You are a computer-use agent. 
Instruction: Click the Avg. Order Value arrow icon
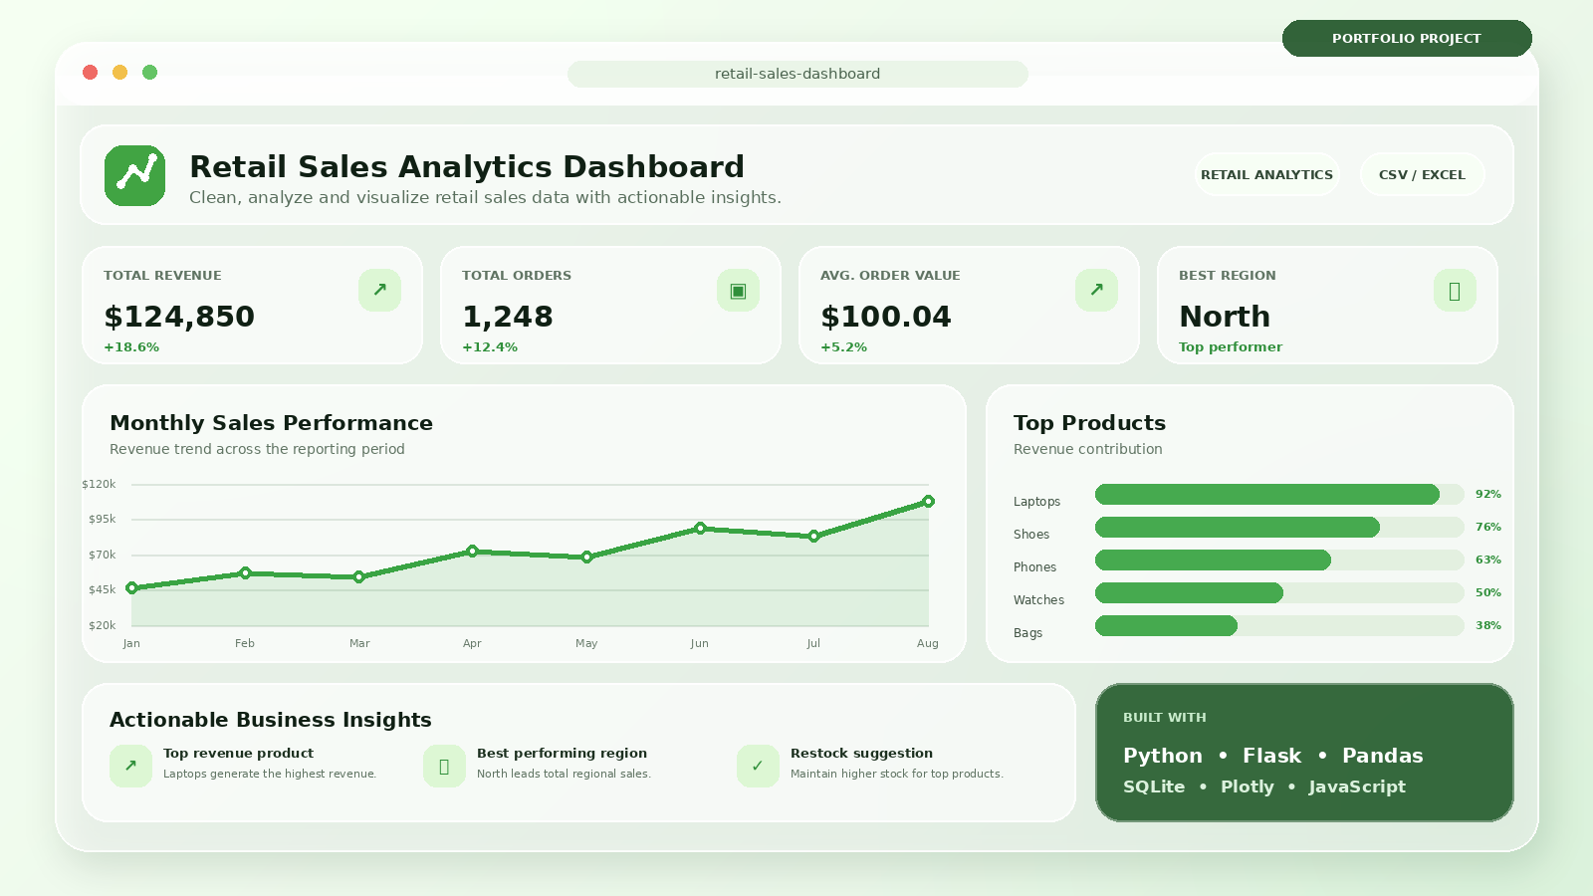(1096, 290)
